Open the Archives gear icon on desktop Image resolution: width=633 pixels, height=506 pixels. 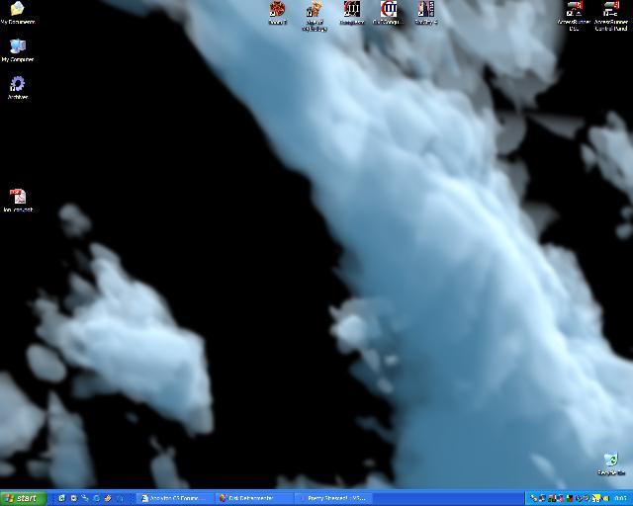pyautogui.click(x=17, y=86)
